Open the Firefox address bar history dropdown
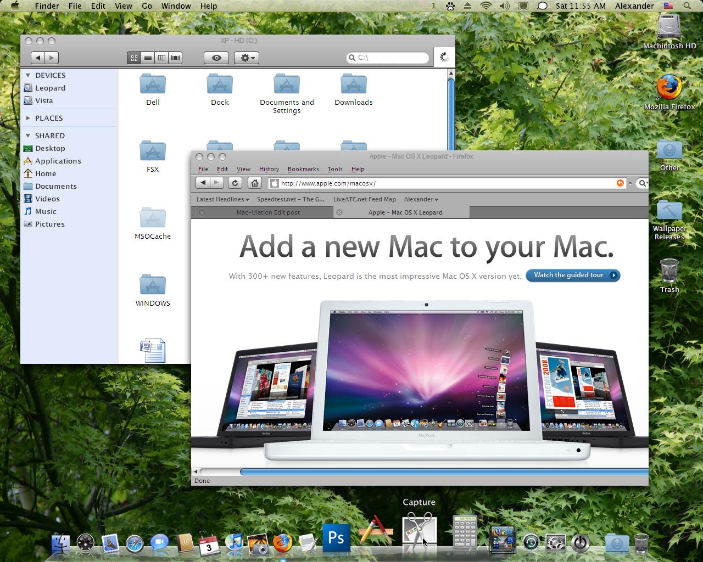Screen dimensions: 703x562 (x=630, y=183)
